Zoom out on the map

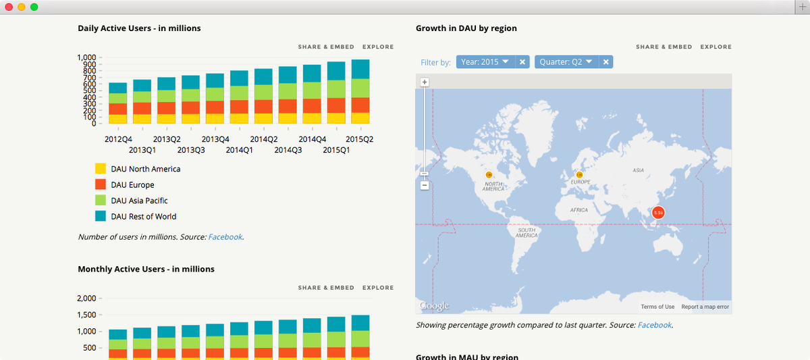425,185
